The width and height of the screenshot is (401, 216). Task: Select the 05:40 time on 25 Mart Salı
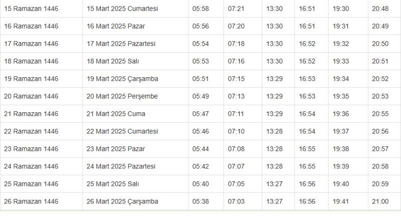point(200,184)
